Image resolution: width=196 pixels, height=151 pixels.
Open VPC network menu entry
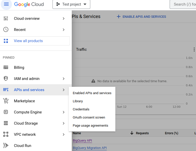click(36, 135)
